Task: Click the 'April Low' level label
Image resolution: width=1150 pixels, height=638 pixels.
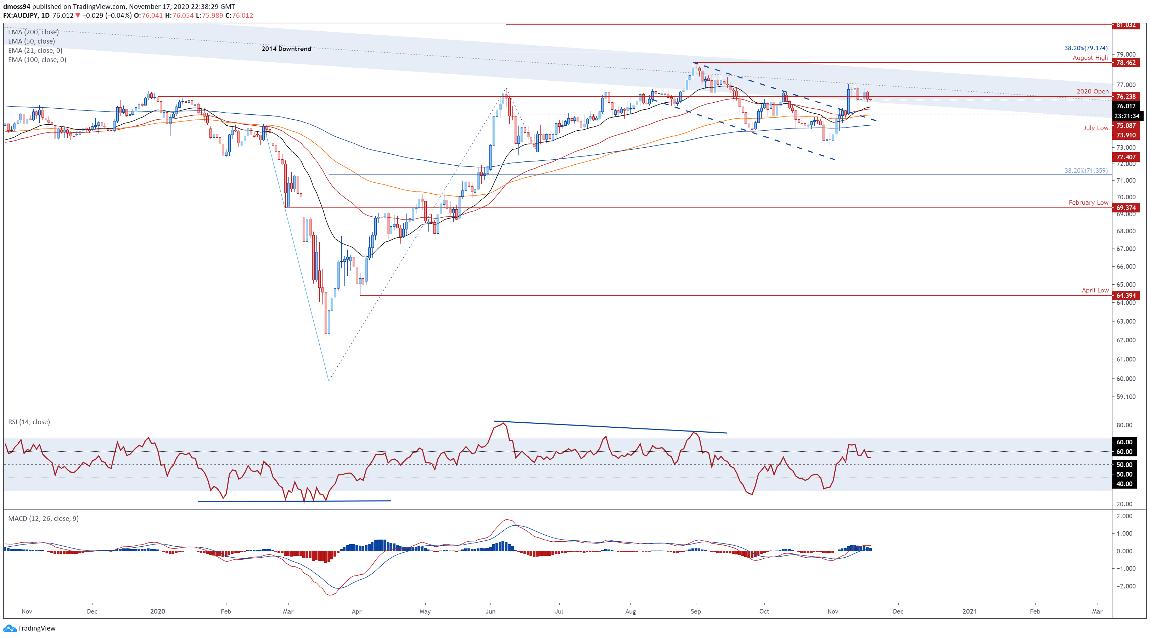Action: point(1095,290)
